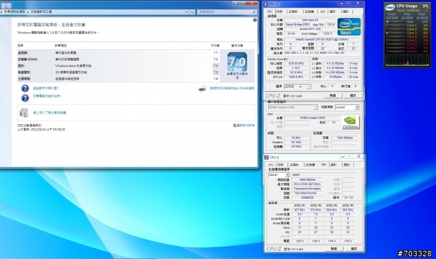Open the tips for improving computer performance link
This screenshot has height=259, width=436.
tap(47, 96)
